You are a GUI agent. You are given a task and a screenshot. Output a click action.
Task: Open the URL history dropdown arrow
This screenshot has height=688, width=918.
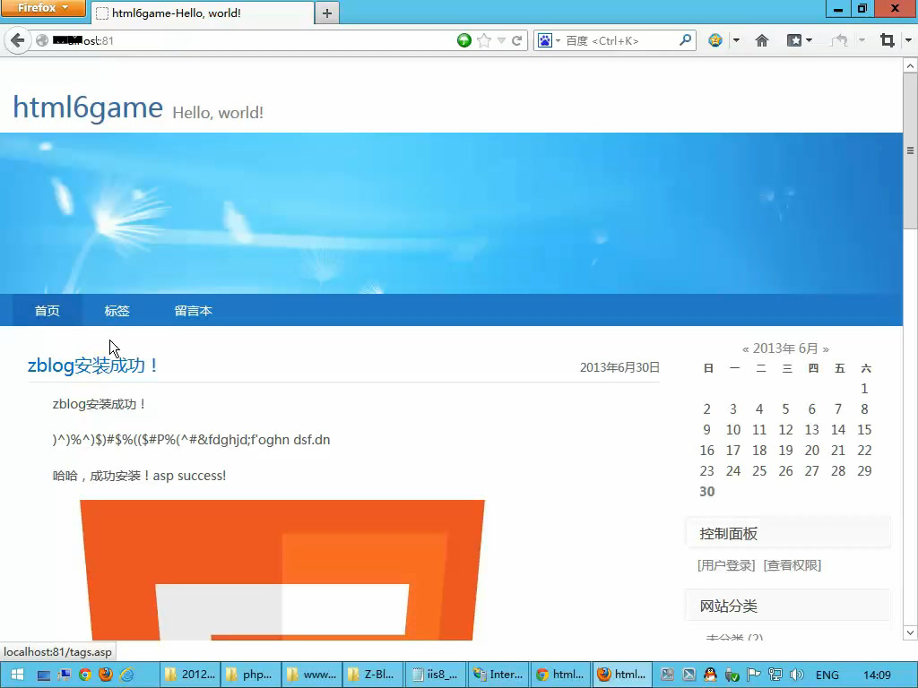(501, 40)
